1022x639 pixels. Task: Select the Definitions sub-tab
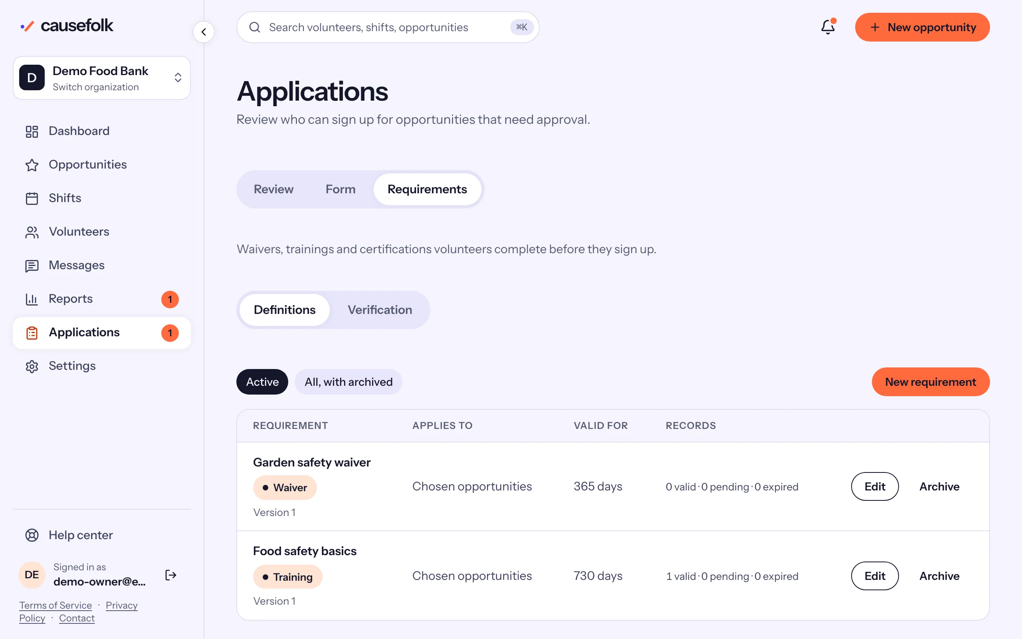(x=285, y=310)
